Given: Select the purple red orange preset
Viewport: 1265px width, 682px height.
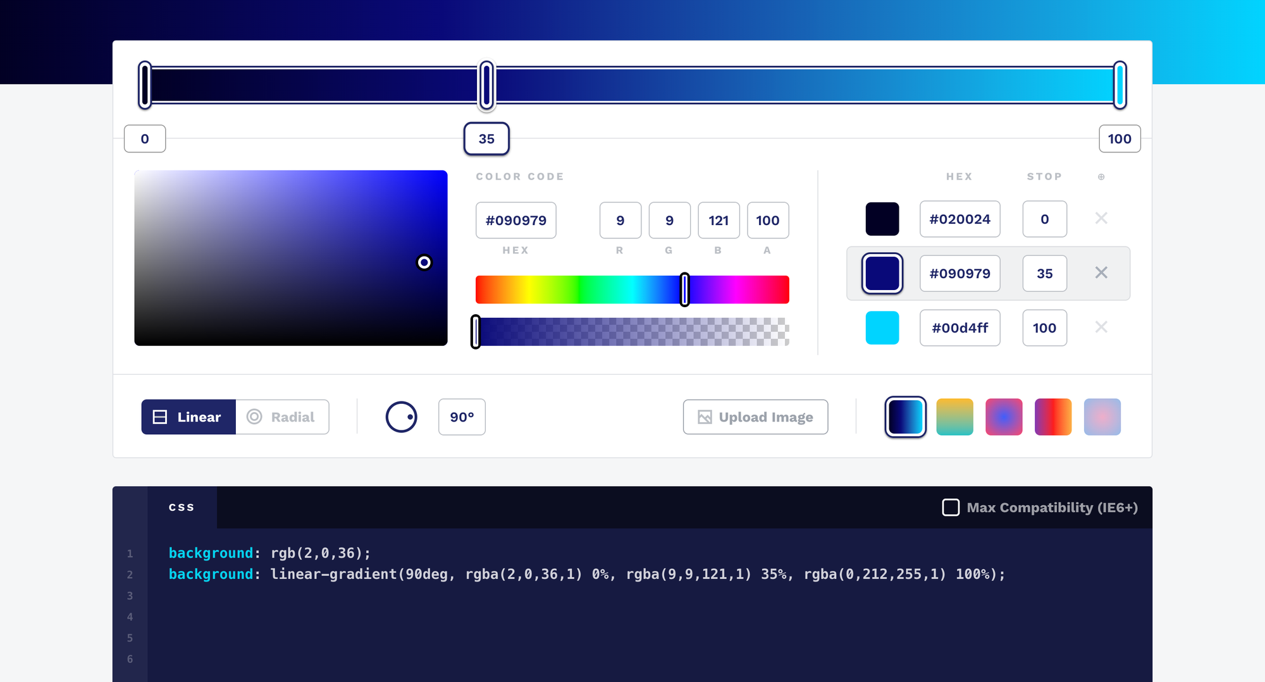Looking at the screenshot, I should [1053, 417].
